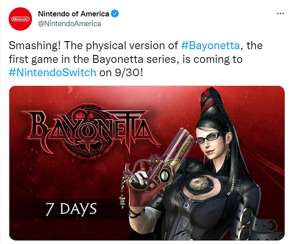Click the @NintendoAmerica handle
This screenshot has width=290, height=244.
70,23
